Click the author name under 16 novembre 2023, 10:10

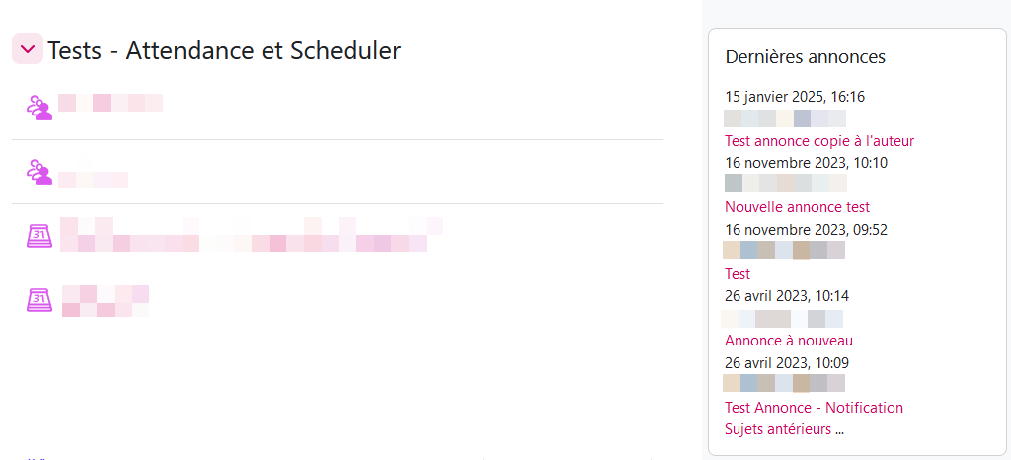(x=785, y=184)
